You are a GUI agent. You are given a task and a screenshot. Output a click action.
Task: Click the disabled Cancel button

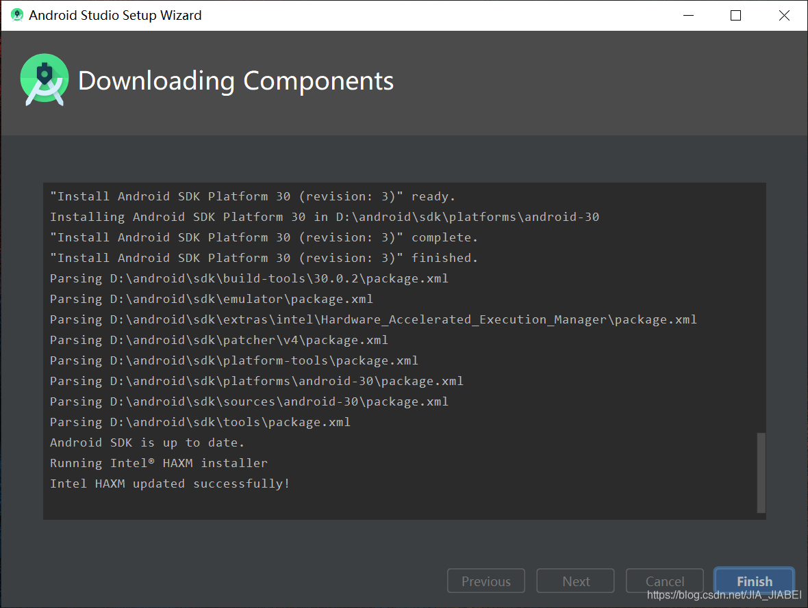tap(665, 581)
